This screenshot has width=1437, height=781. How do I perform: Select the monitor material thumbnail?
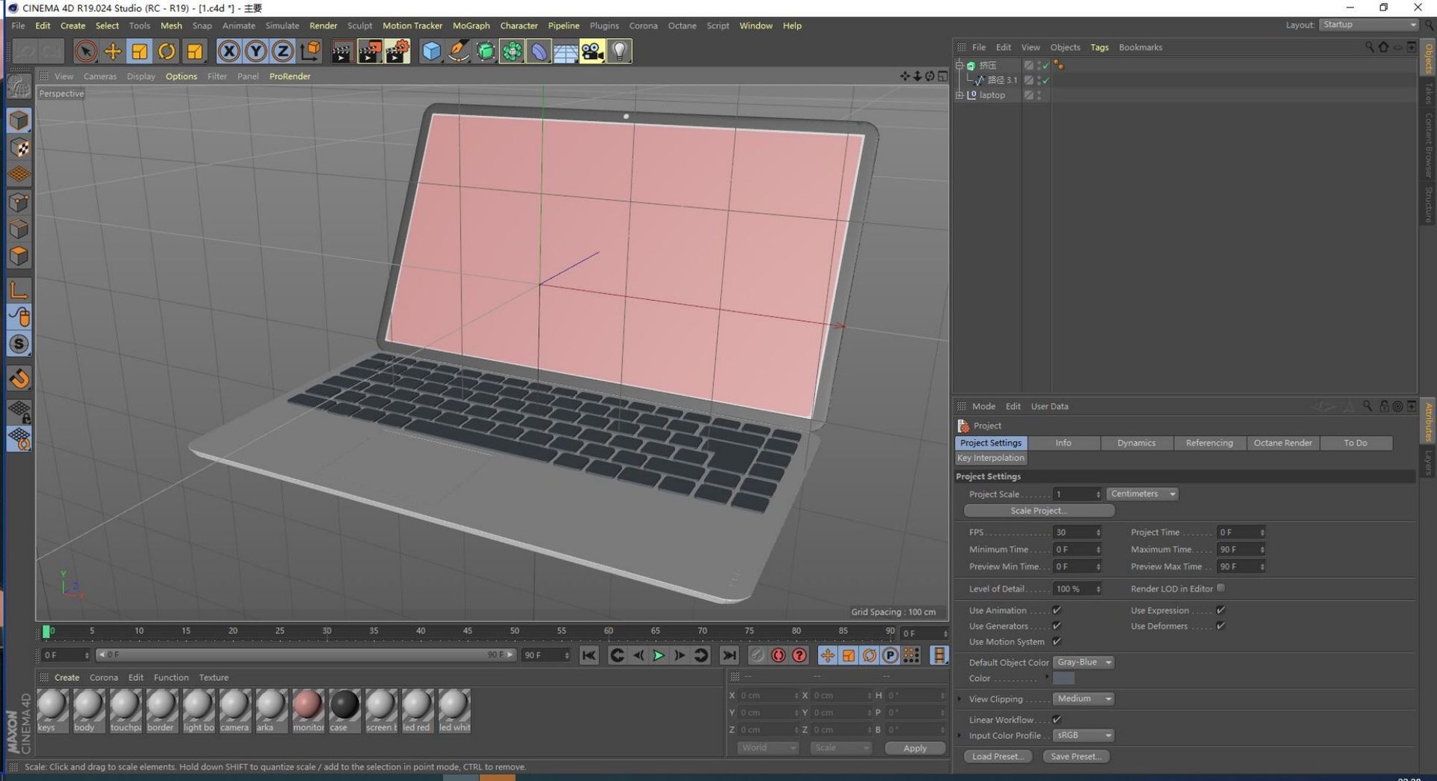[308, 711]
